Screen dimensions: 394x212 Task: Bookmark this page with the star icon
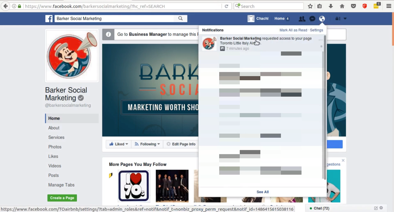point(310,6)
